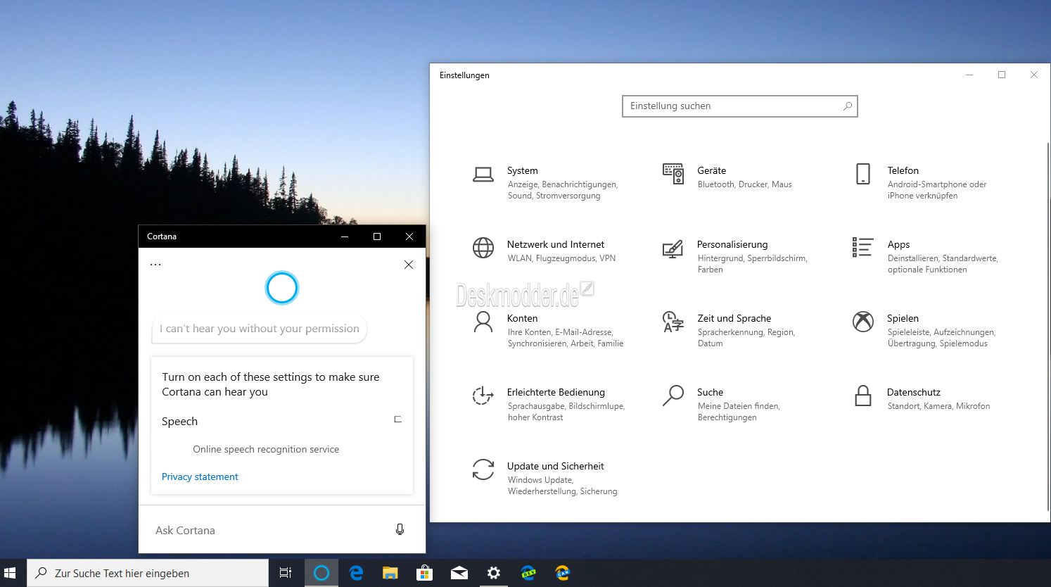The width and height of the screenshot is (1051, 587).
Task: Open File Explorer from the taskbar
Action: [390, 573]
